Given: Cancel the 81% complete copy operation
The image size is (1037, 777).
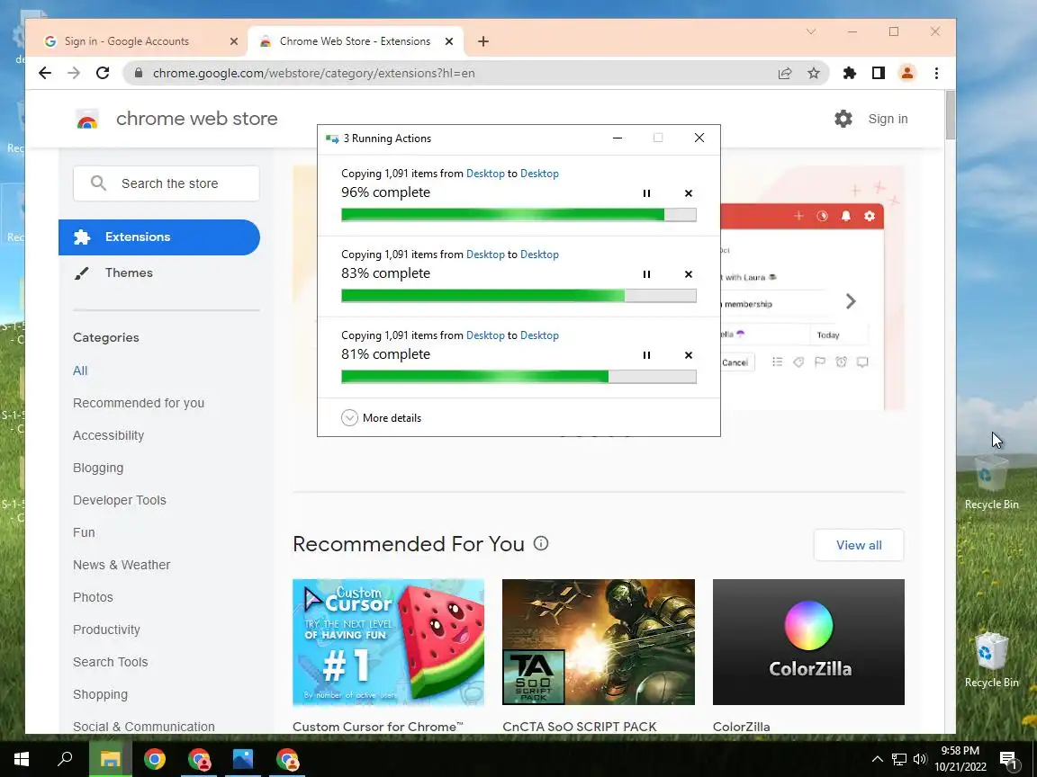Looking at the screenshot, I should click(x=689, y=355).
